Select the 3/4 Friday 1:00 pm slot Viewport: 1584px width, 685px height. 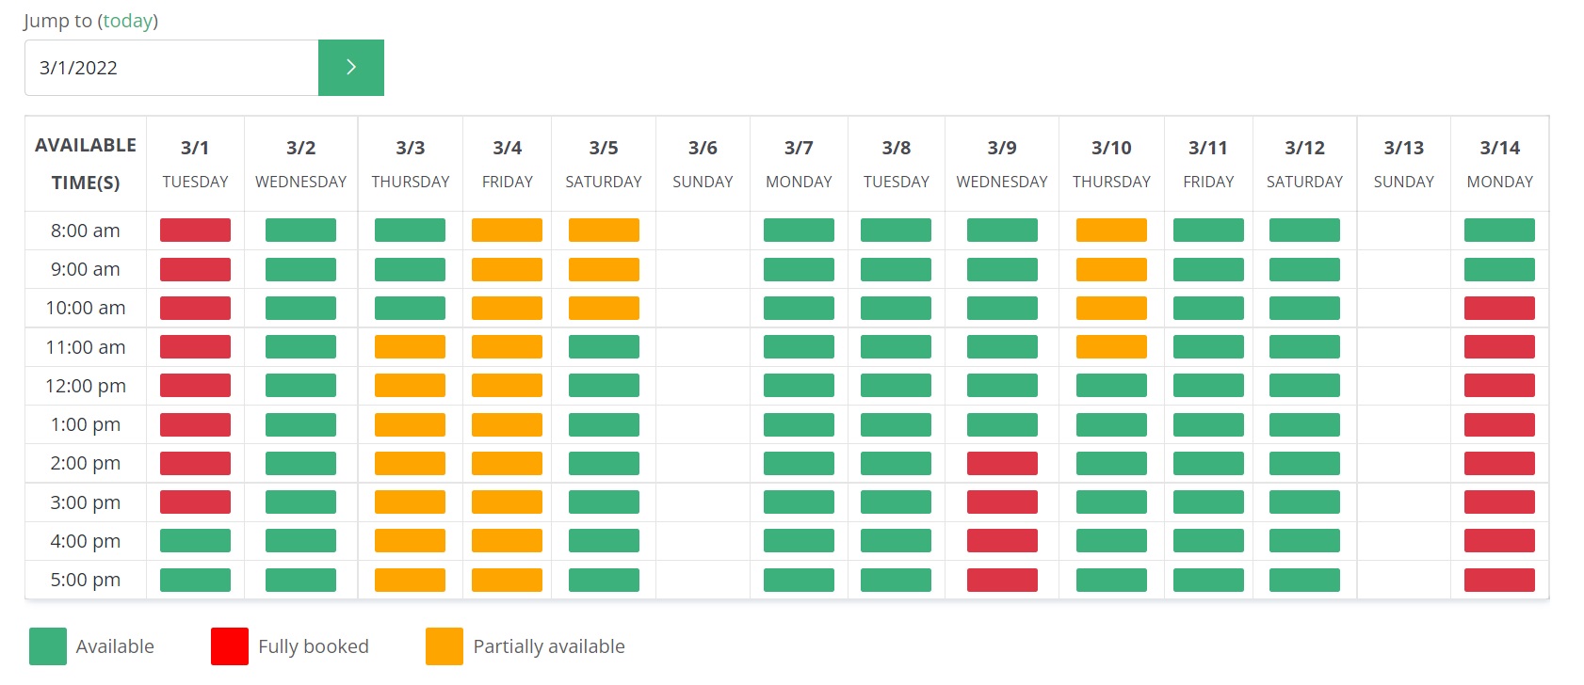click(x=507, y=424)
